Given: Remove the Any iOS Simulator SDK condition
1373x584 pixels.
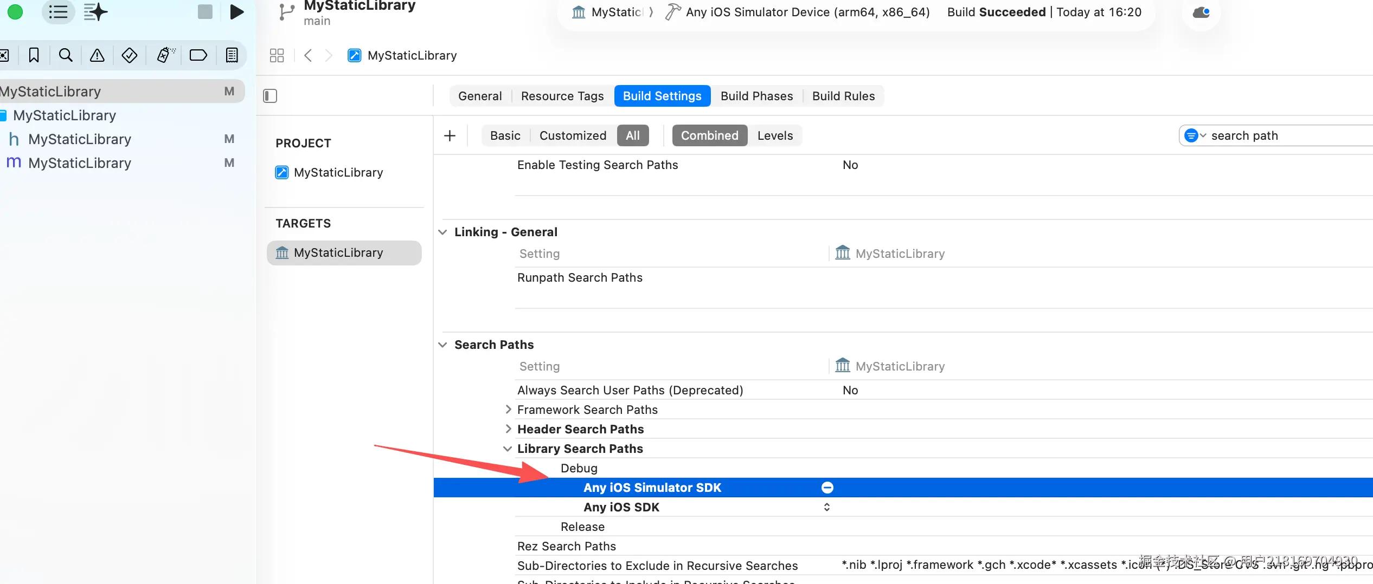Looking at the screenshot, I should pos(827,488).
